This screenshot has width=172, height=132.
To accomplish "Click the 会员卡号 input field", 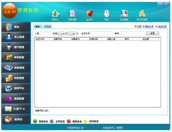I will click(102, 33).
